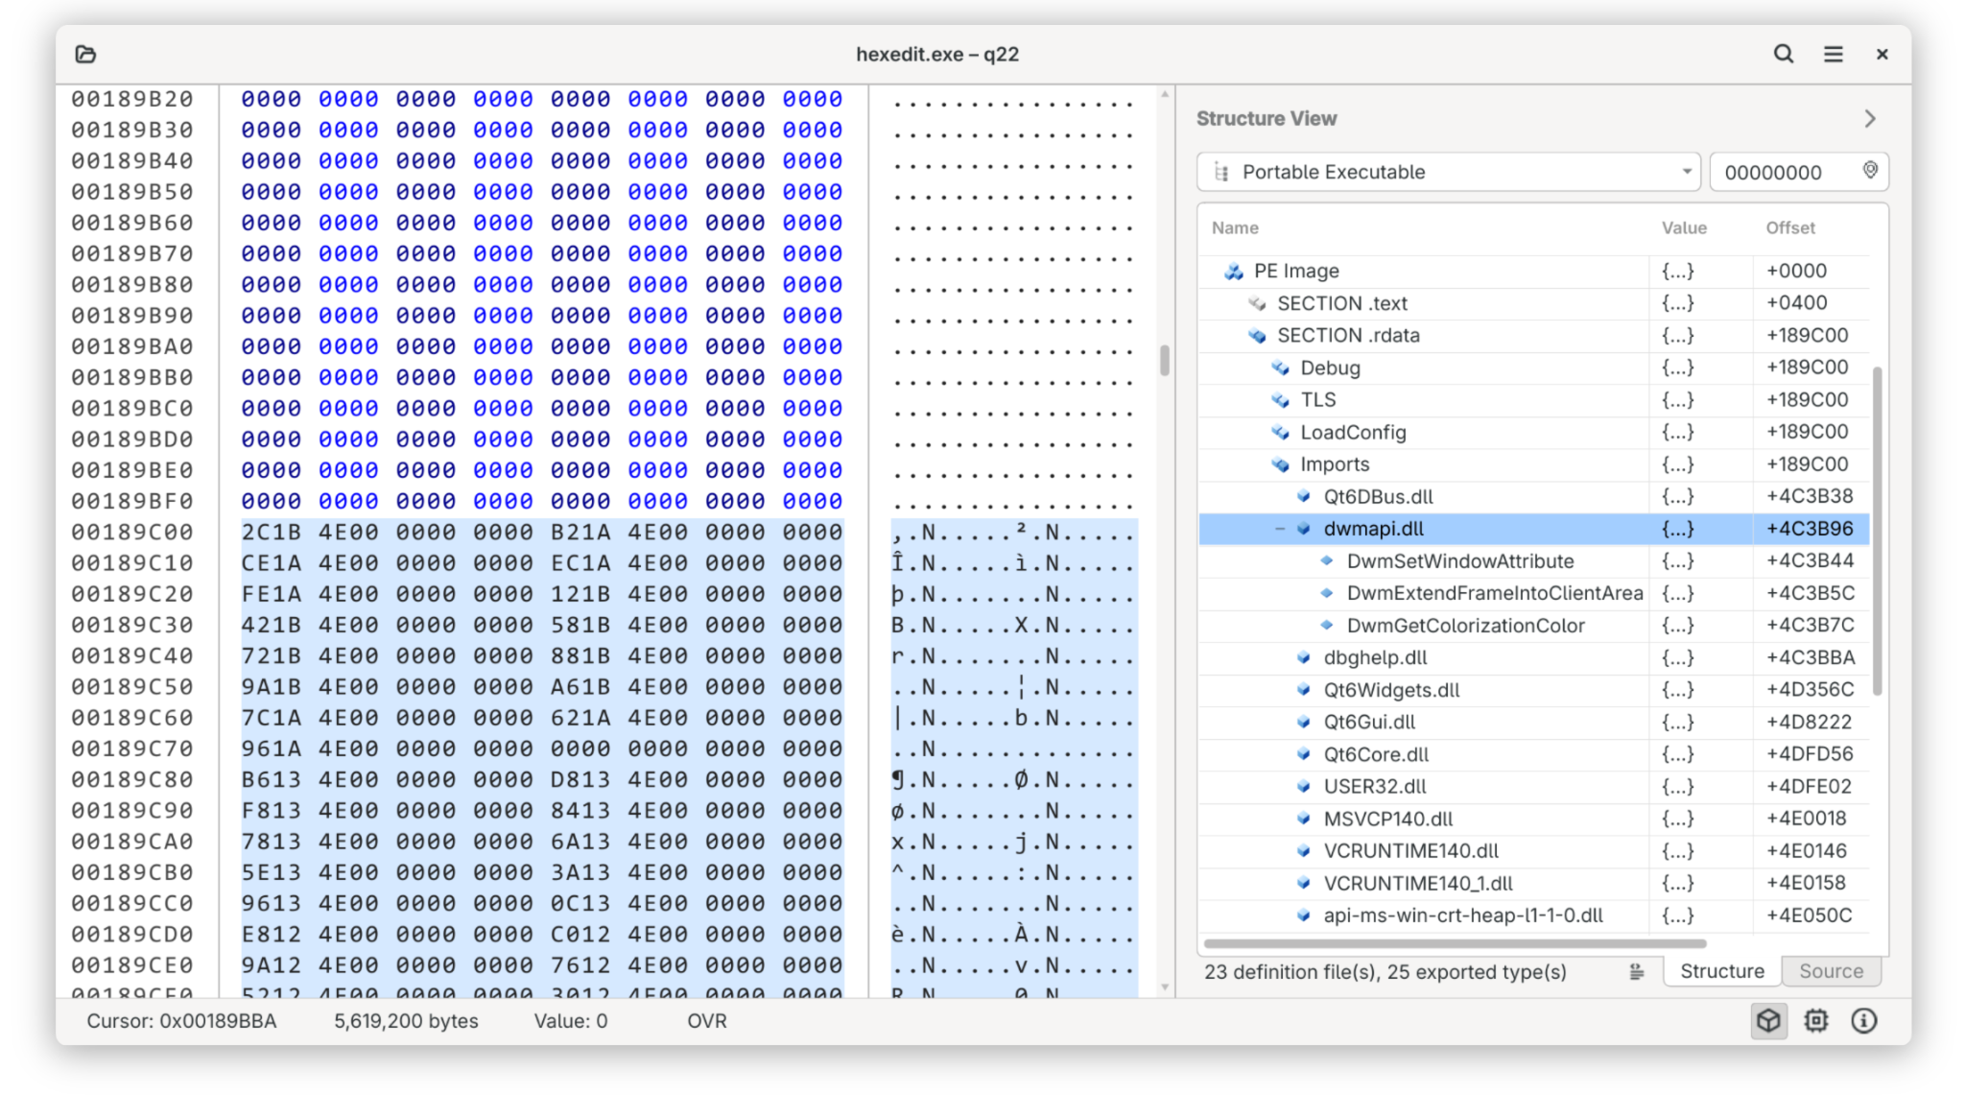Image resolution: width=1965 pixels, height=1117 pixels.
Task: Click the Cursor: 0x00189BBA status entry
Action: pos(181,1021)
